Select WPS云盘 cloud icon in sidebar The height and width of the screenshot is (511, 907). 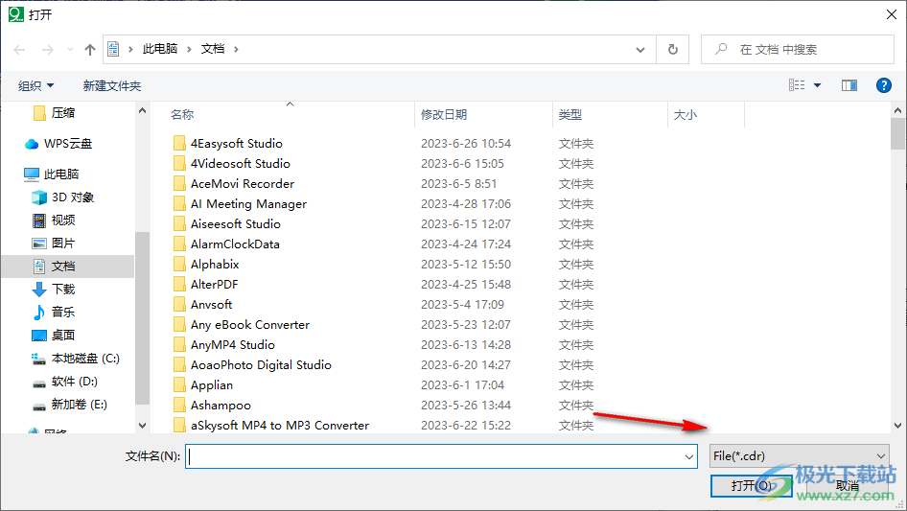(x=32, y=144)
